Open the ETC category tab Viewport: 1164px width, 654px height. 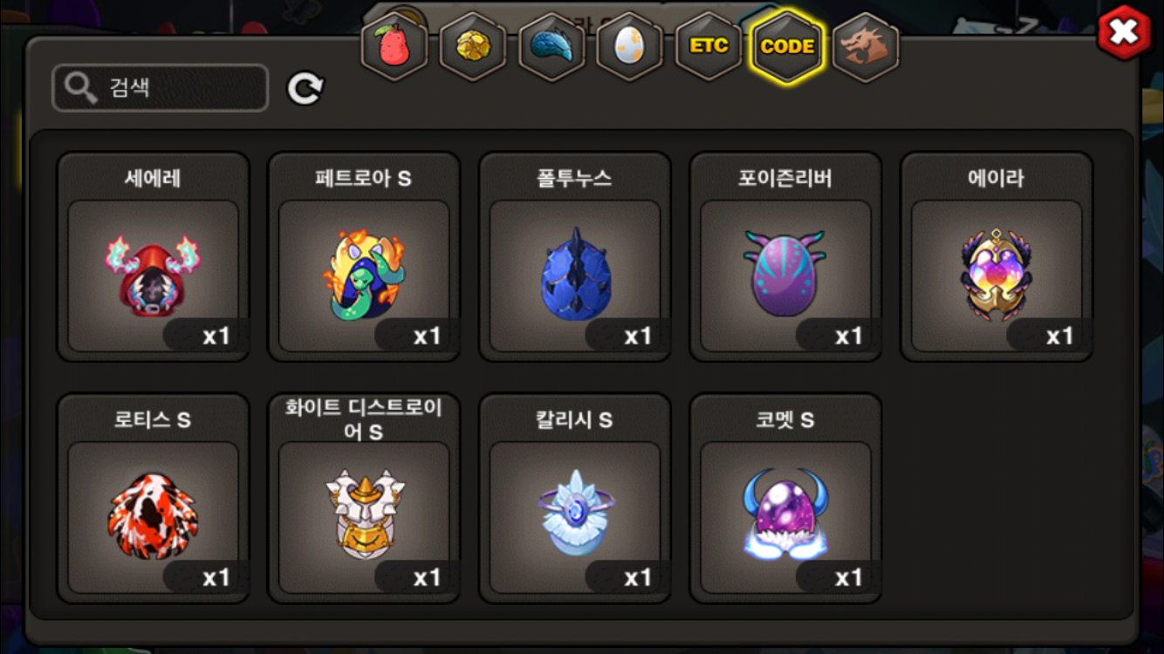(709, 46)
